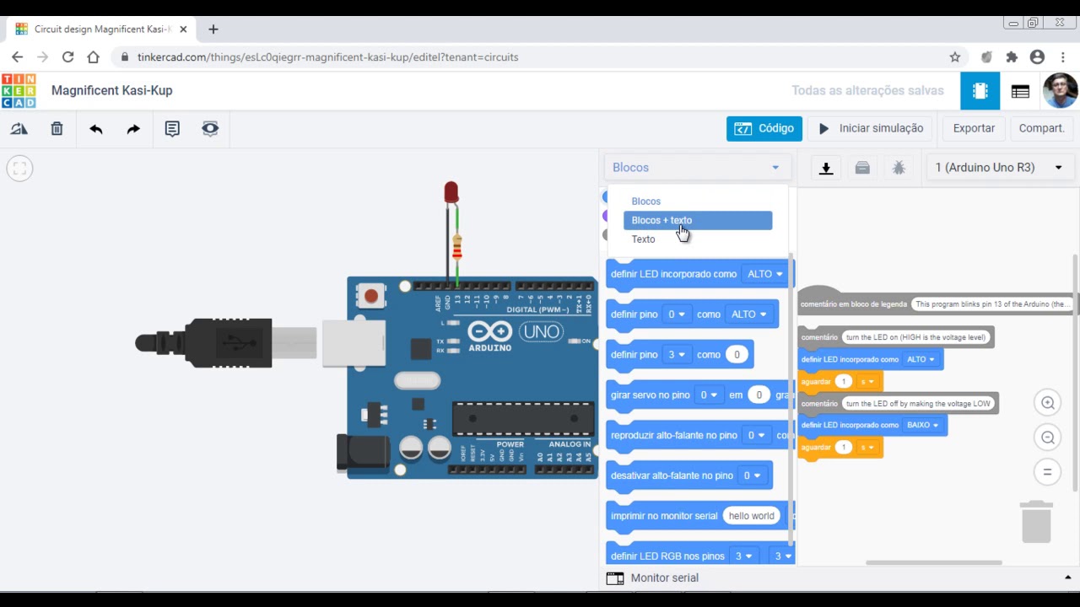Click the Magnificent Kasi-Kup project title
Screen dimensions: 1080x607
(x=111, y=90)
